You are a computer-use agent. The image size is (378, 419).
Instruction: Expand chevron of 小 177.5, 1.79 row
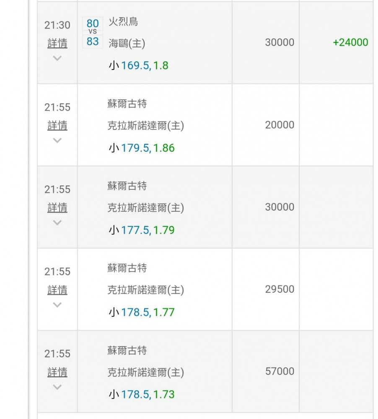click(57, 222)
